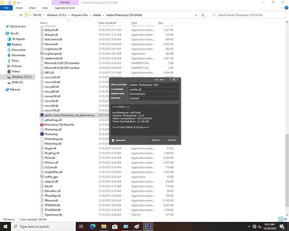
Task: Select the Photoshop application file icon
Action: [42, 134]
